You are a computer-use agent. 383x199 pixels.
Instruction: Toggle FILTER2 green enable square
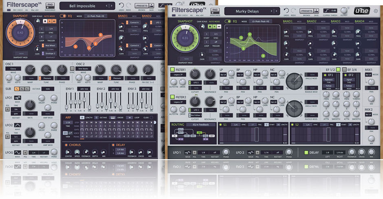[172, 97]
